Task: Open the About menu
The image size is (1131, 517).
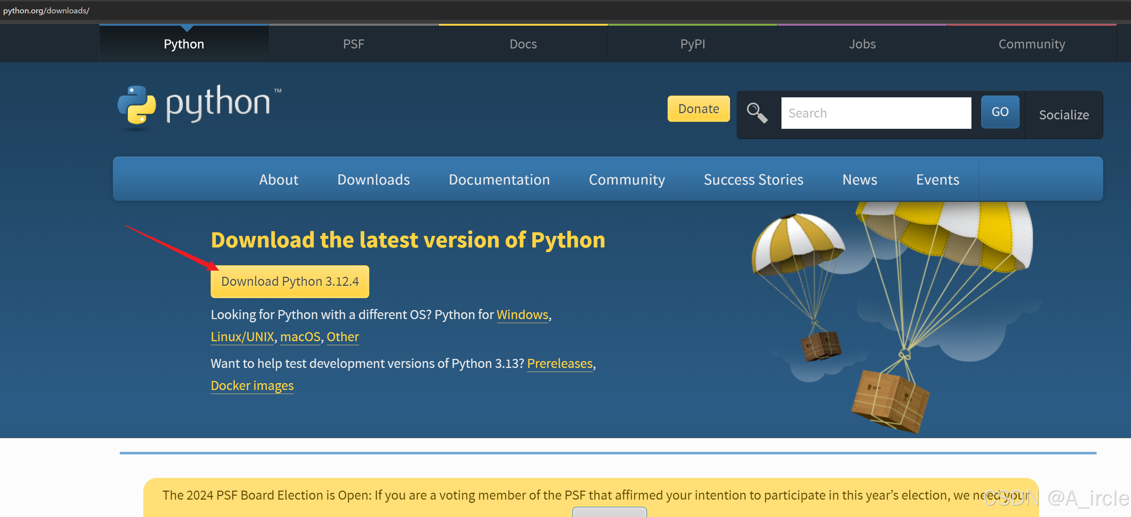Action: (279, 179)
